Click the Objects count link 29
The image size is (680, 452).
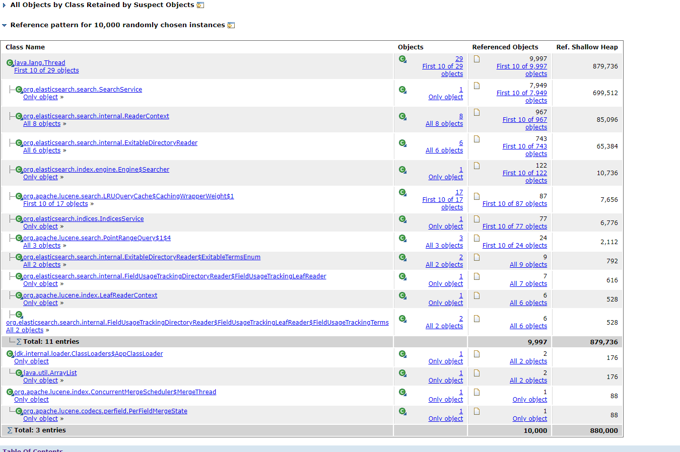point(459,59)
